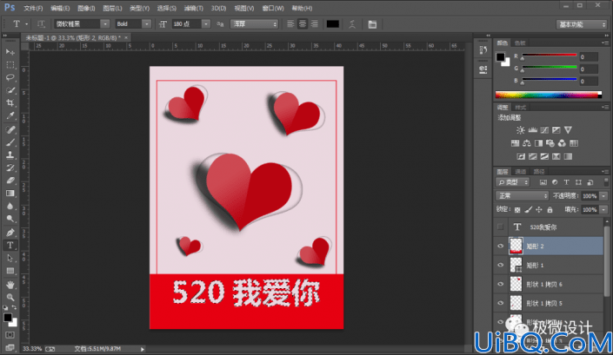Select the Blur tool
The height and width of the screenshot is (355, 613).
[x=10, y=206]
